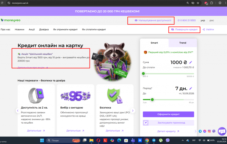Show next advantage card with right arrow
Image resolution: width=227 pixels, height=144 pixels.
click(x=133, y=111)
